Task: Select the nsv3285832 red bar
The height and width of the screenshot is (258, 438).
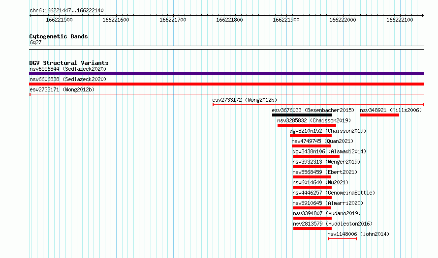Action: tap(307, 125)
